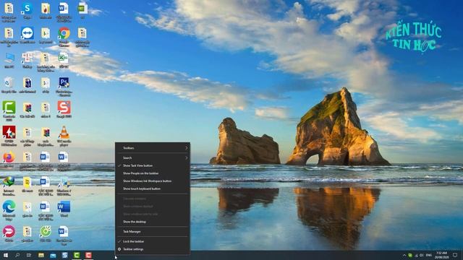463x260 pixels.
Task: Open Taskbar settings menu entry
Action: click(153, 249)
